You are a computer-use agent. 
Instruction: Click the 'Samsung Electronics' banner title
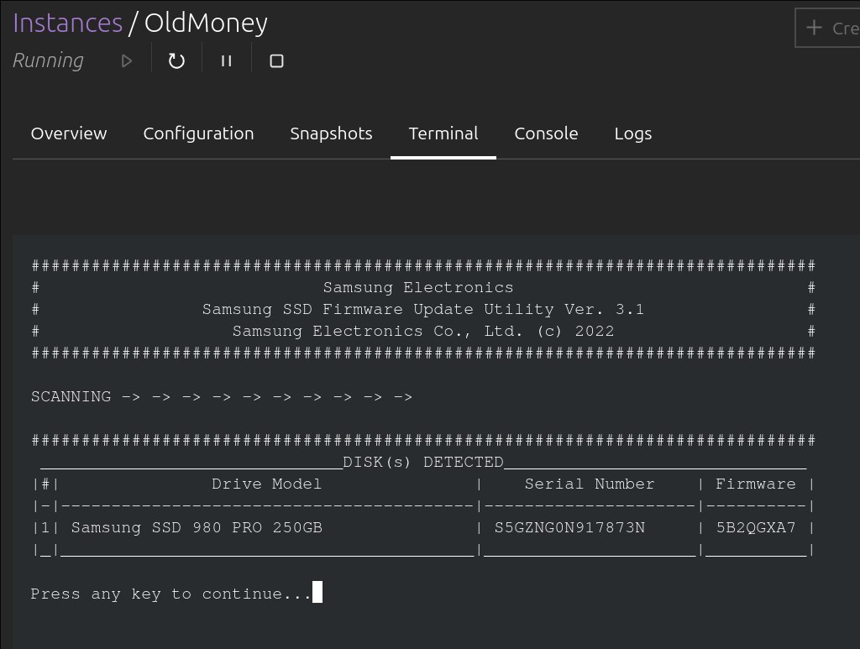pos(418,287)
